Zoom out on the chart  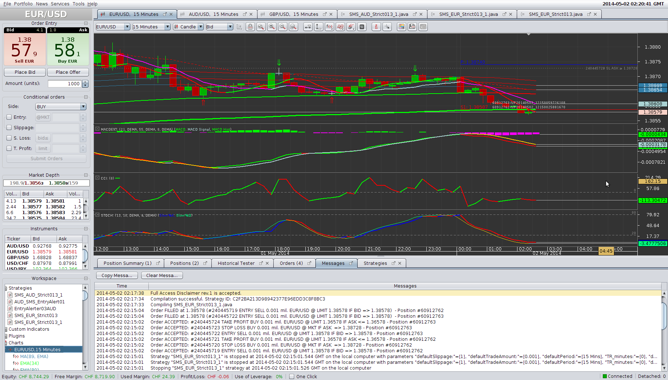(283, 27)
